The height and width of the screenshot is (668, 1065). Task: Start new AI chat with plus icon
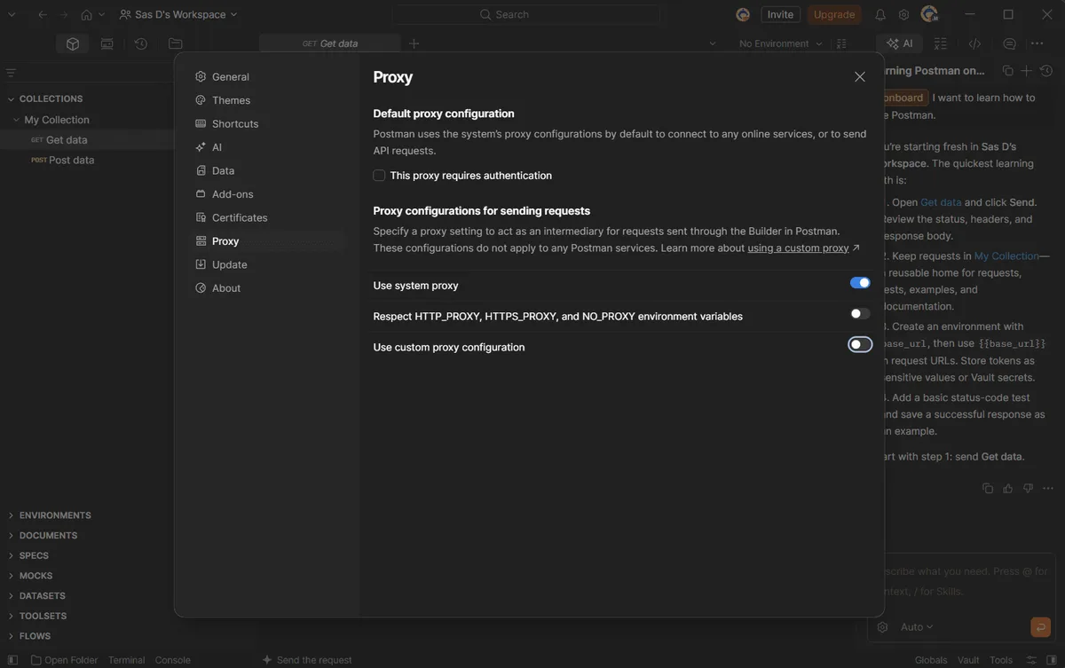tap(1027, 71)
